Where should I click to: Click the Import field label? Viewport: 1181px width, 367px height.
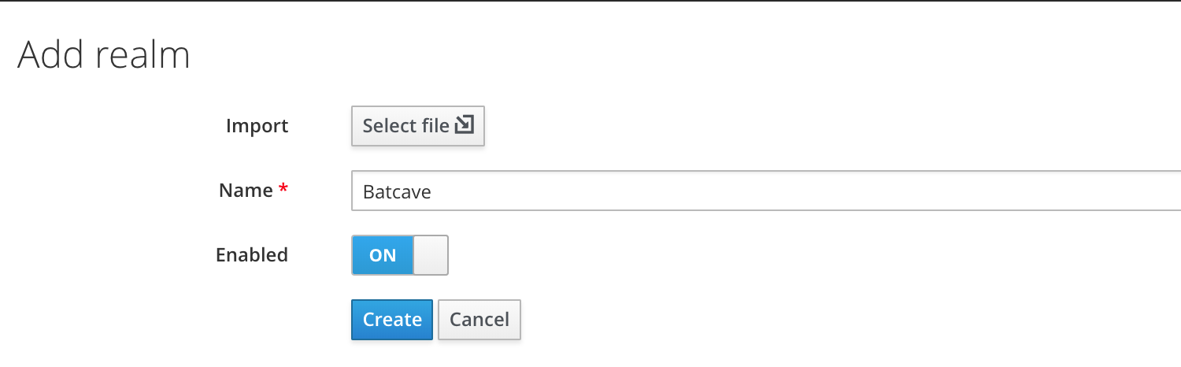click(x=257, y=126)
